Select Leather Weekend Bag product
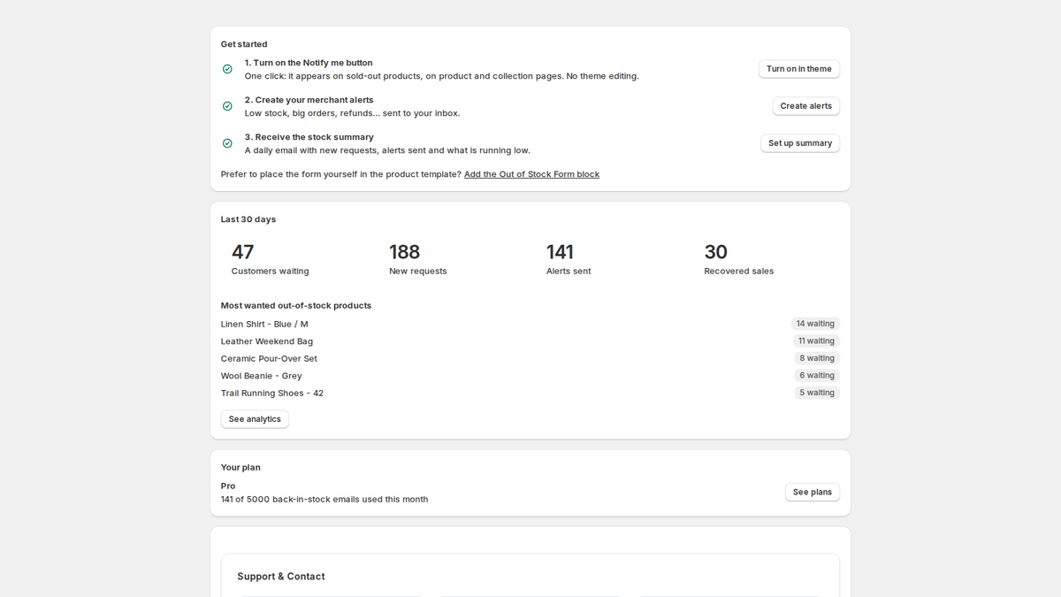The image size is (1061, 597). (267, 341)
